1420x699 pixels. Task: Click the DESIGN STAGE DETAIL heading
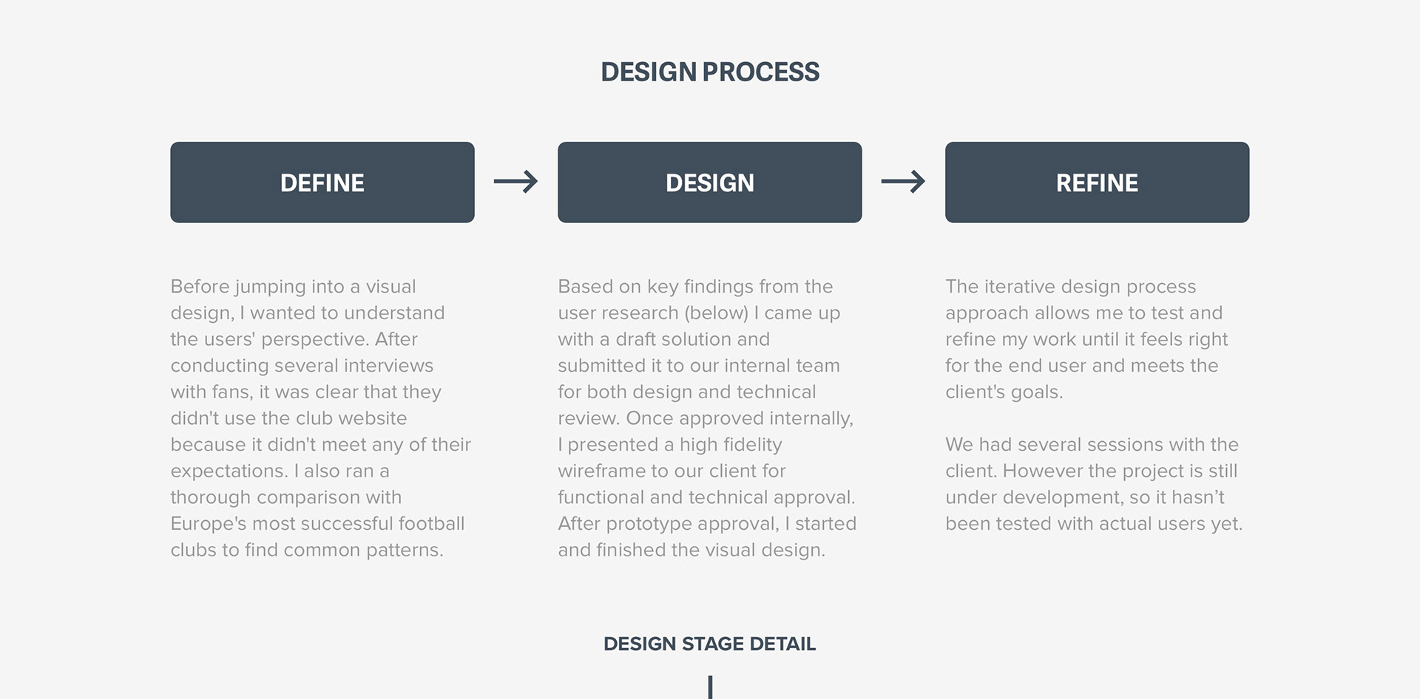(710, 644)
